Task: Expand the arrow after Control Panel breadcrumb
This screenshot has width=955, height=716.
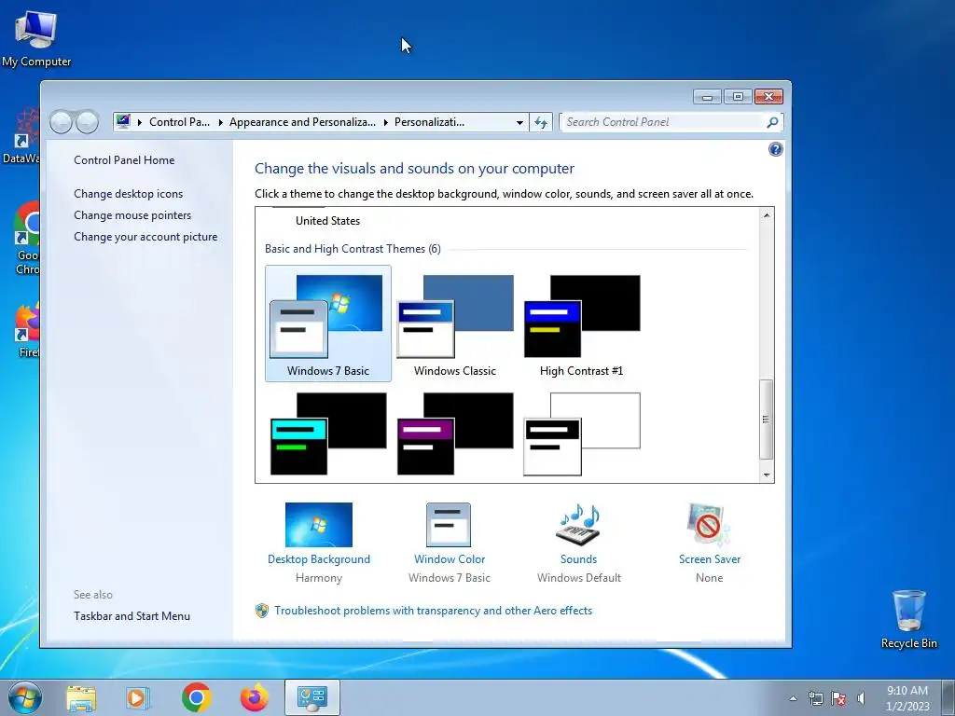Action: pyautogui.click(x=220, y=122)
